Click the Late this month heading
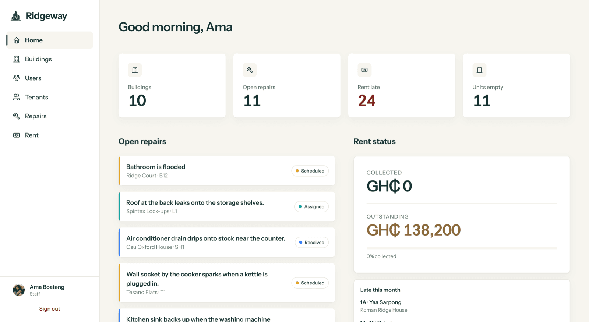Viewport: 589px width, 322px height. [380, 290]
